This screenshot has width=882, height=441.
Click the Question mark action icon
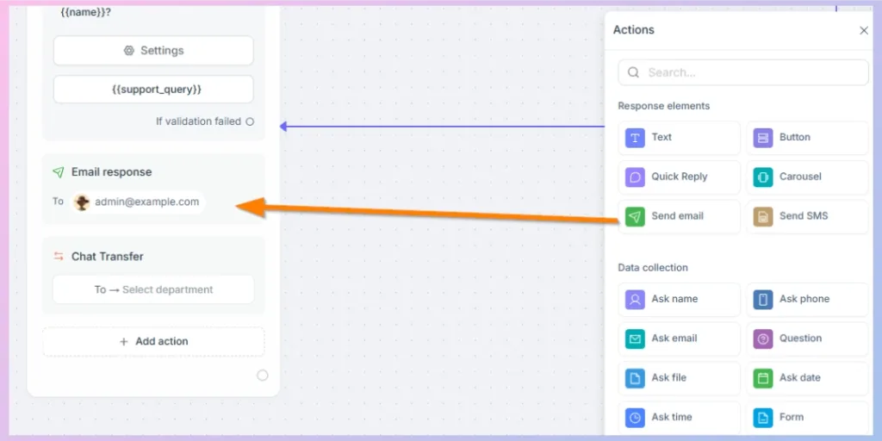(763, 339)
